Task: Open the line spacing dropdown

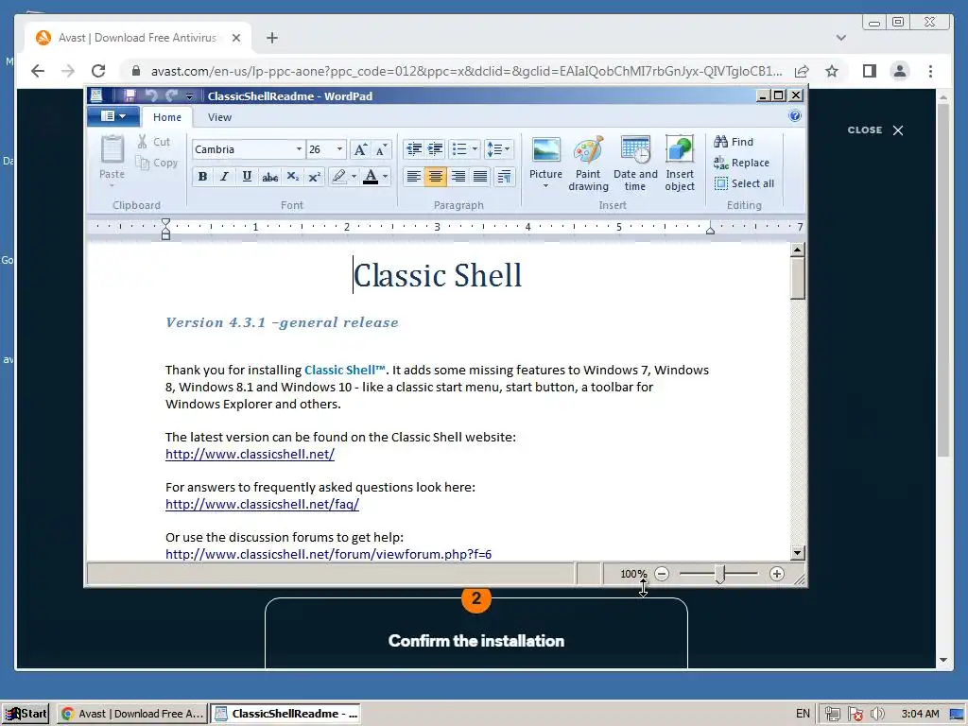Action: [499, 148]
